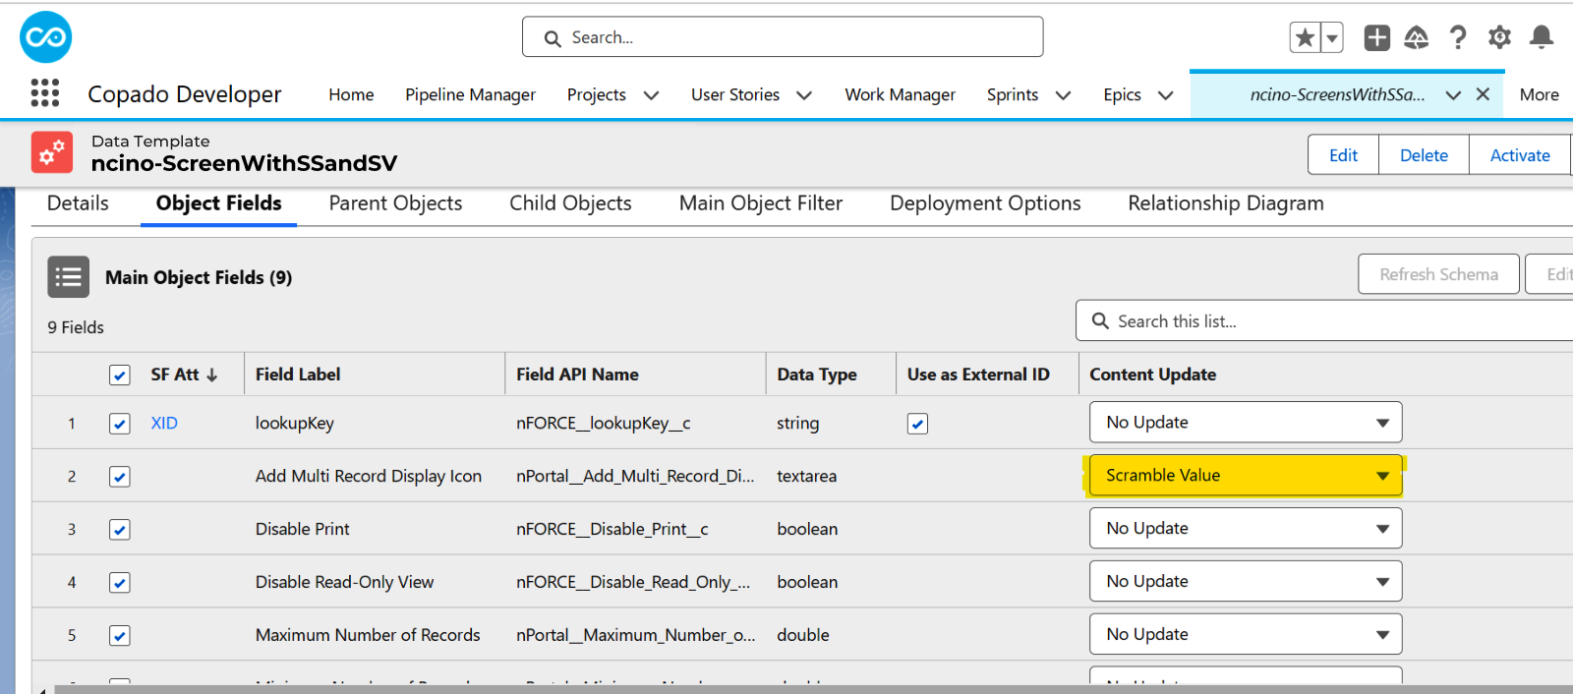Open Work Manager

[900, 94]
